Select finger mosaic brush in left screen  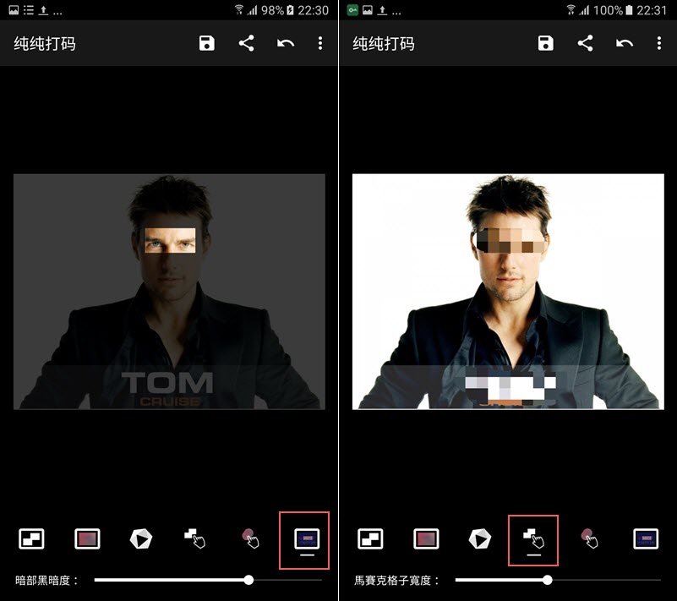coord(195,538)
